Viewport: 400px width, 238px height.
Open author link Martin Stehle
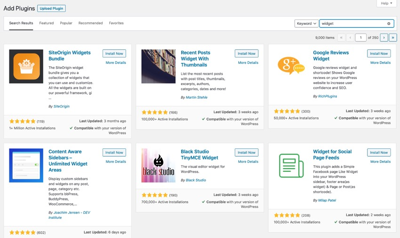pyautogui.click(x=197, y=97)
